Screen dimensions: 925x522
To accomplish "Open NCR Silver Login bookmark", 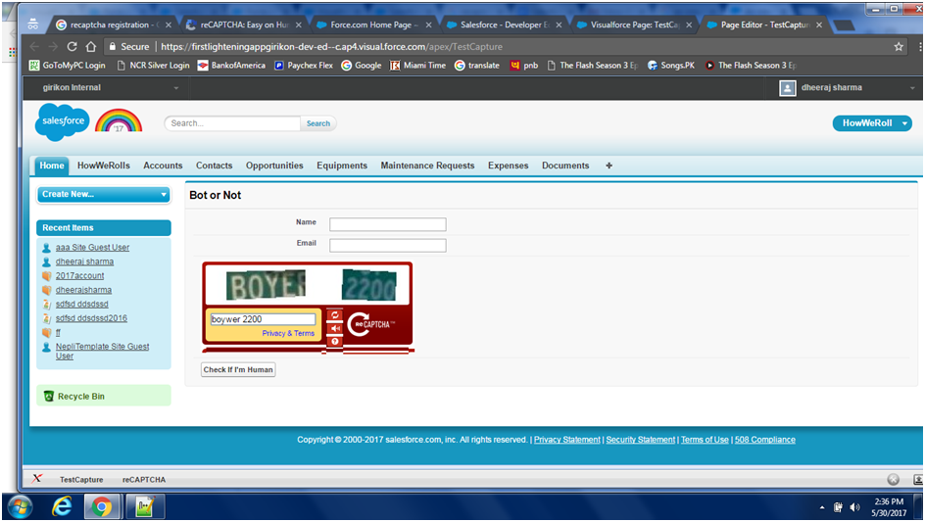I will (x=154, y=66).
